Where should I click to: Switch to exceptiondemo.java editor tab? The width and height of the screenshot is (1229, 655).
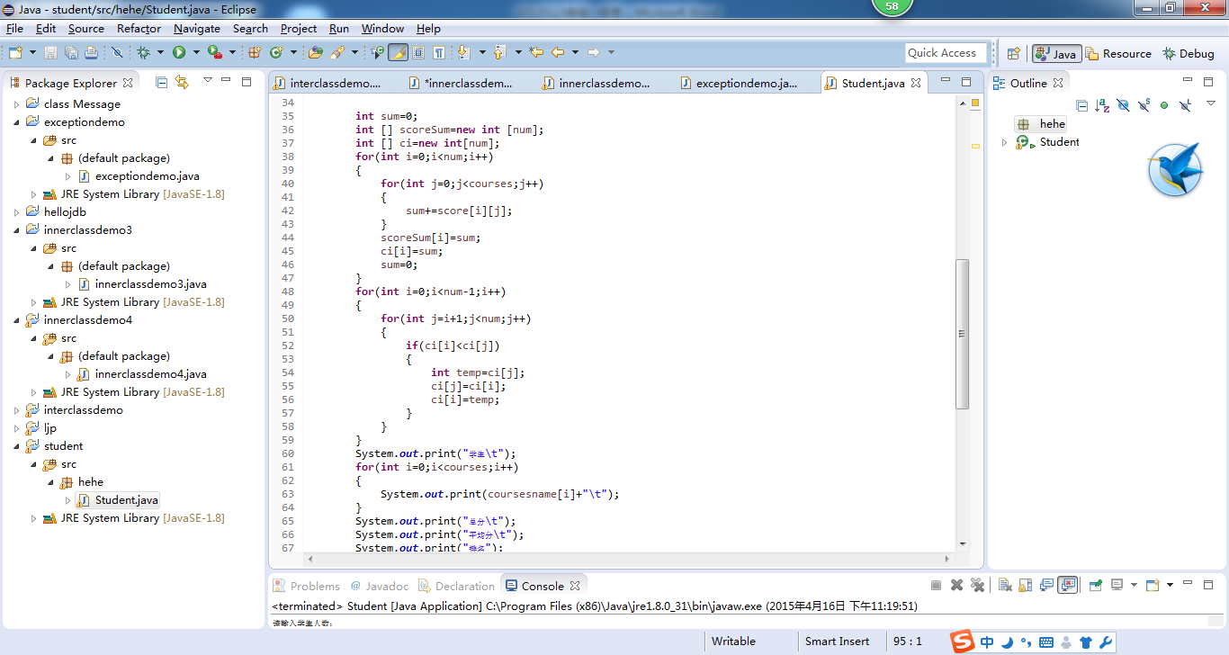(x=747, y=83)
